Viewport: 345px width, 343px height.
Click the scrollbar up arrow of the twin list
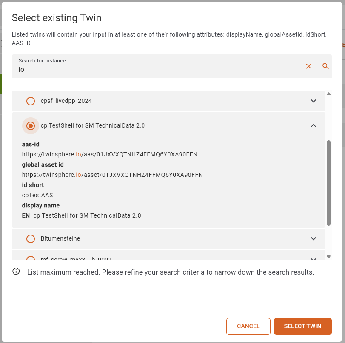(x=329, y=94)
